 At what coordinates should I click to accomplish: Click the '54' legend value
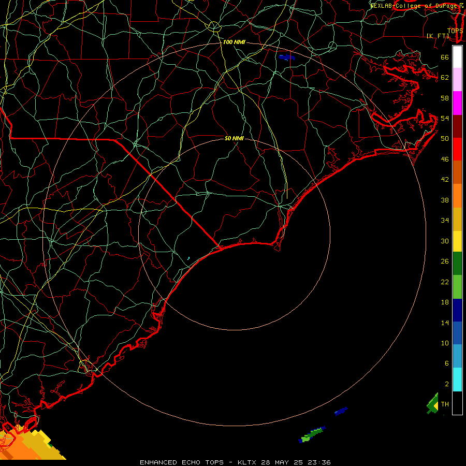(445, 118)
